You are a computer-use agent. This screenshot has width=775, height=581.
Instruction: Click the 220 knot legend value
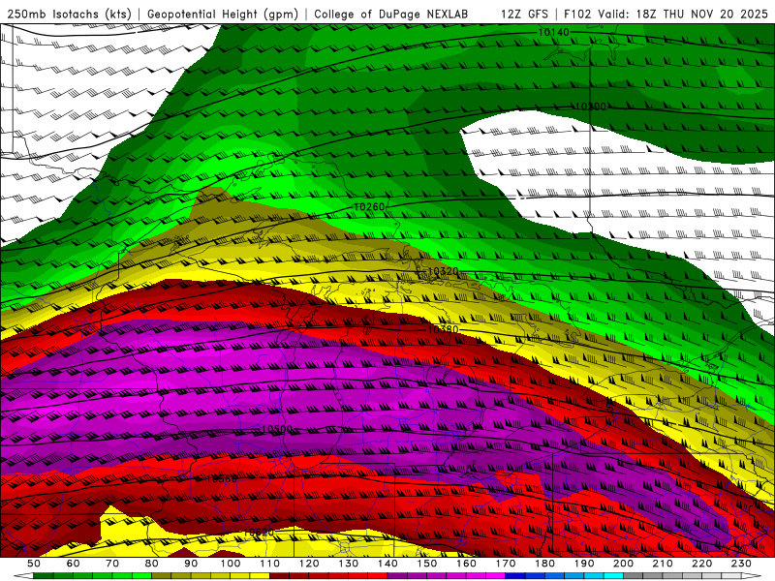point(702,564)
